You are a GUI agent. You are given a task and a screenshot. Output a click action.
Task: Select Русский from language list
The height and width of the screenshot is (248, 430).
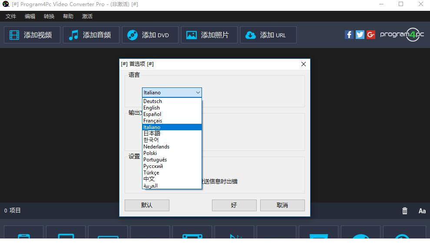[172, 166]
